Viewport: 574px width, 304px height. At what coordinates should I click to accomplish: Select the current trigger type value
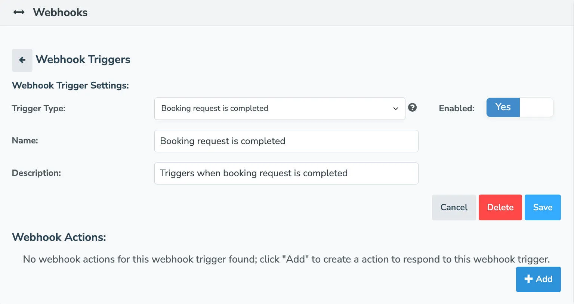pyautogui.click(x=215, y=108)
